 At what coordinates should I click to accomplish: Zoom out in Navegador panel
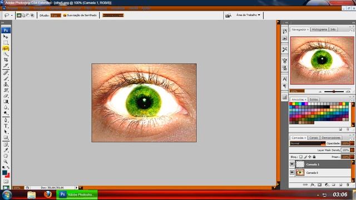point(320,92)
